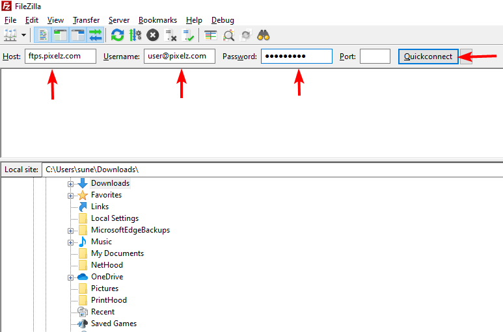Image resolution: width=503 pixels, height=332 pixels.
Task: Open the Site Manager icon
Action: [10, 35]
